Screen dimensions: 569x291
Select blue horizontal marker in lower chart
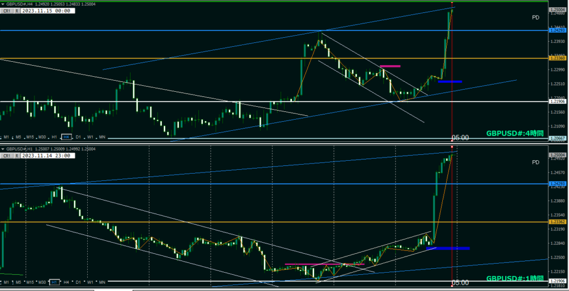pos(448,249)
